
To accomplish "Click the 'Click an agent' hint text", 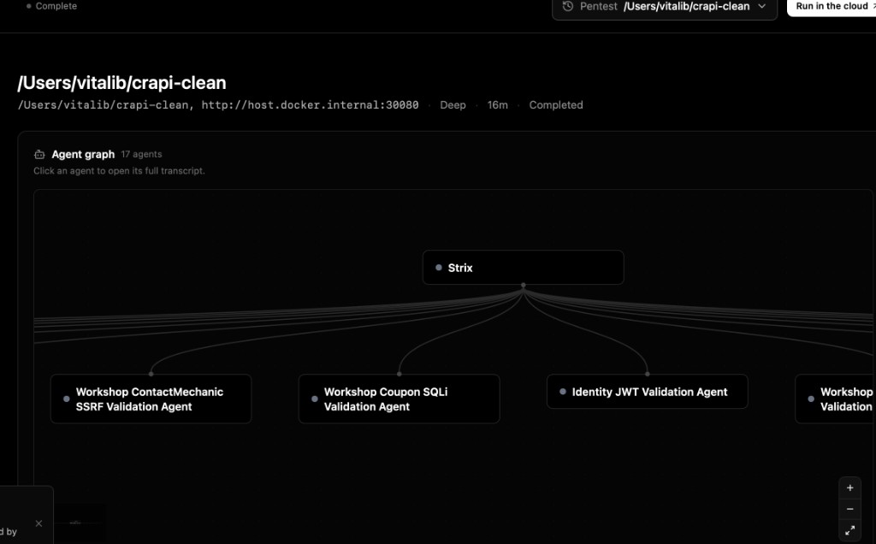I will [x=119, y=171].
